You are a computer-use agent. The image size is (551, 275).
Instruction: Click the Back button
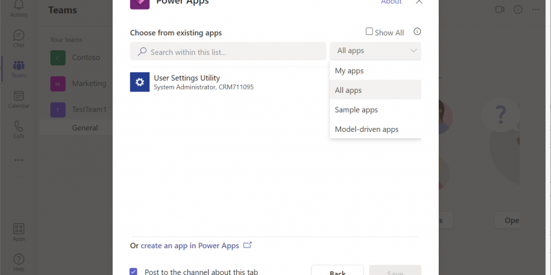point(337,271)
